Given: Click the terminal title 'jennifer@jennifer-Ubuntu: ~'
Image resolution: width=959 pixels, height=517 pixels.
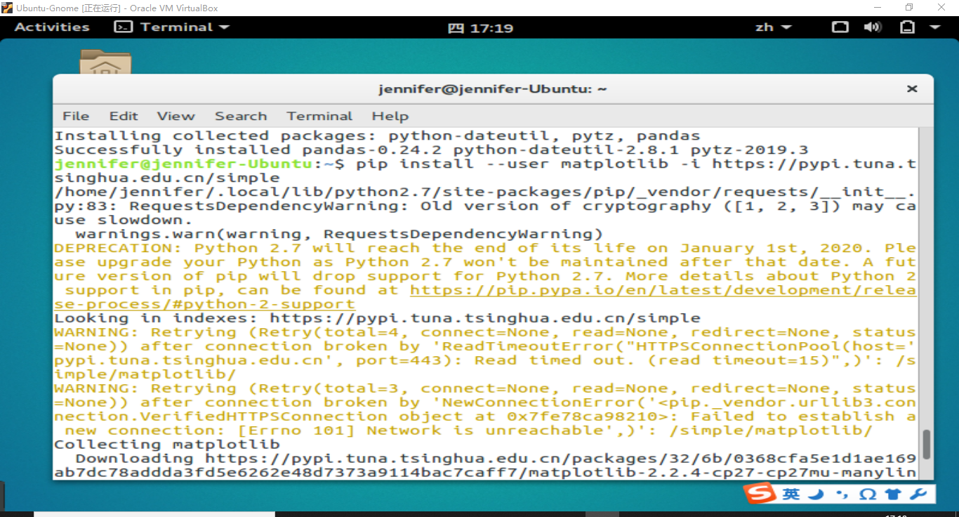Looking at the screenshot, I should click(x=493, y=89).
